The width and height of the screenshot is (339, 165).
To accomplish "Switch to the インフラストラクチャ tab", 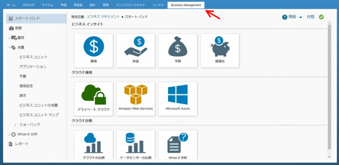I will pos(130,5).
